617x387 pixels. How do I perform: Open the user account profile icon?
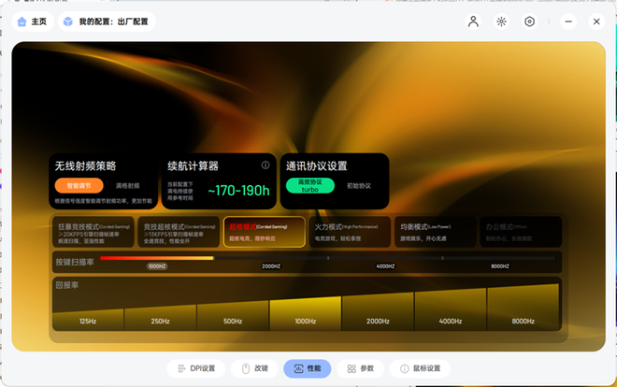pyautogui.click(x=473, y=21)
